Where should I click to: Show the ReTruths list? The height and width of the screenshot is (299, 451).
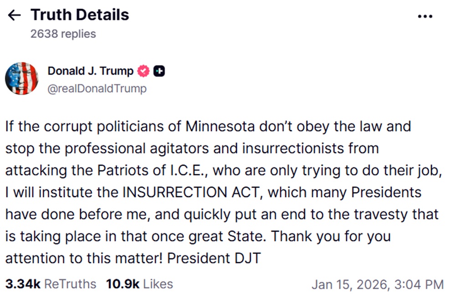click(71, 284)
